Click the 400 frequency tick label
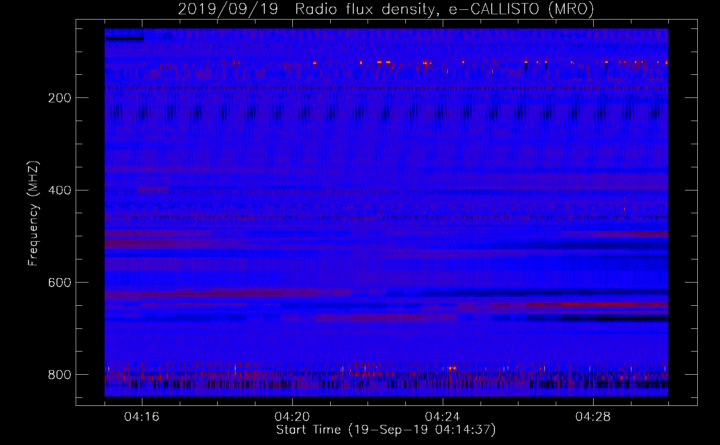This screenshot has width=720, height=445. coord(60,190)
